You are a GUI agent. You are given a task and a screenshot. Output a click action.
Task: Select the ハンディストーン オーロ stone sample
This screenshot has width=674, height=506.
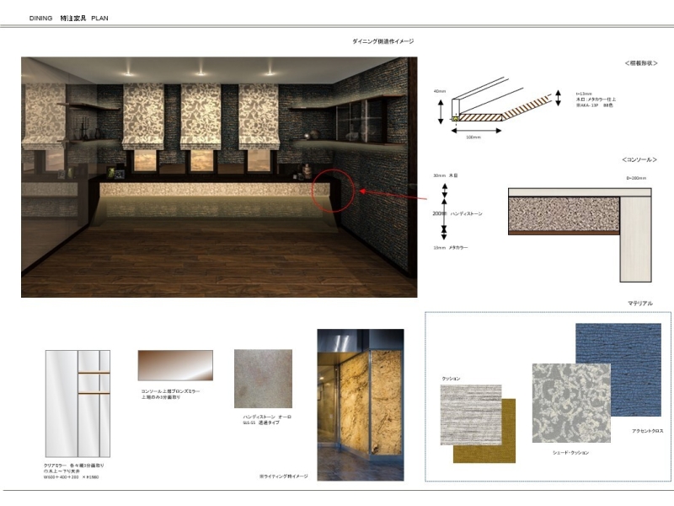pyautogui.click(x=263, y=379)
